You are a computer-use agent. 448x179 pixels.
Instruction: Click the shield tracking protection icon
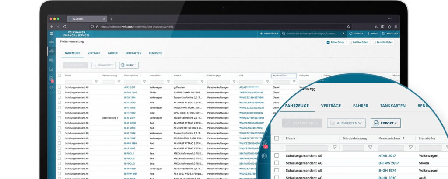tap(92, 27)
